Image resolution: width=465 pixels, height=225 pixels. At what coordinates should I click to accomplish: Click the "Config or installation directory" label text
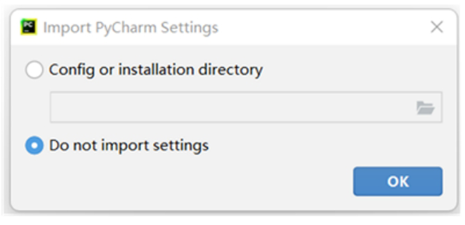point(156,70)
